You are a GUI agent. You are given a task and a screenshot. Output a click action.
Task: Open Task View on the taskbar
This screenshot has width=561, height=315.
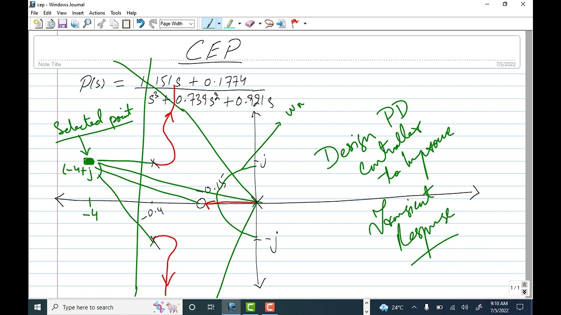tap(211, 307)
